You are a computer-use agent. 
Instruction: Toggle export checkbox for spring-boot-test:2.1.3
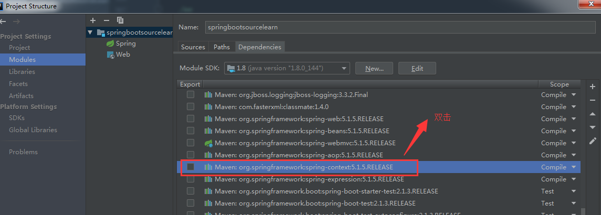(191, 203)
